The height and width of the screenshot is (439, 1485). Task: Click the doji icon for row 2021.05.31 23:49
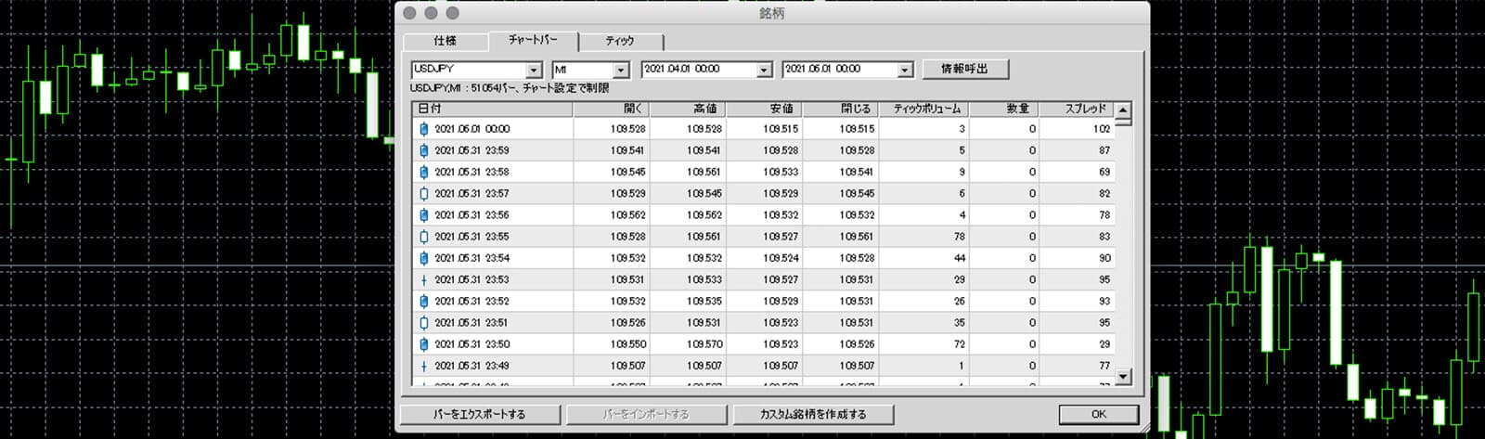pos(424,366)
